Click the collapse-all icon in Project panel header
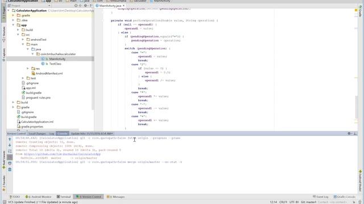 (80, 5)
